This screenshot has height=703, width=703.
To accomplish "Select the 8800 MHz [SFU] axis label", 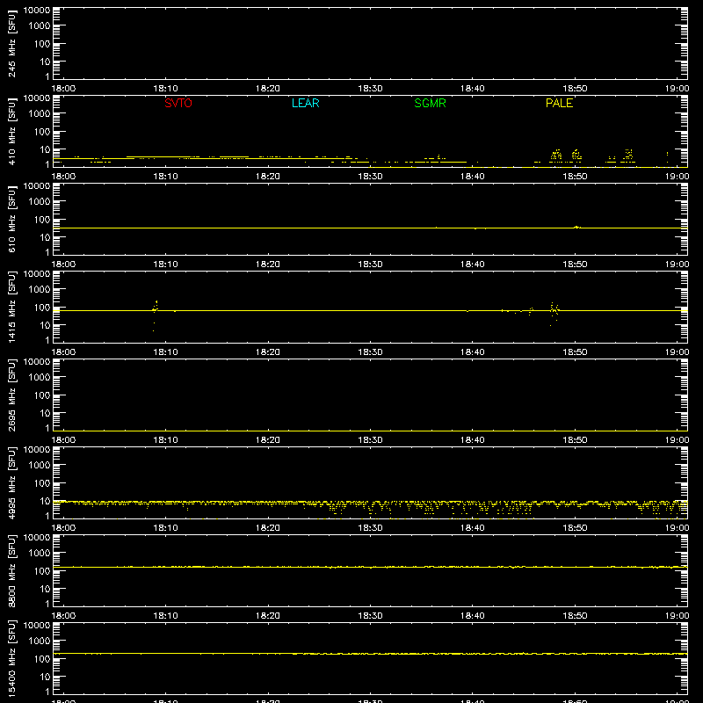I will click(x=11, y=570).
